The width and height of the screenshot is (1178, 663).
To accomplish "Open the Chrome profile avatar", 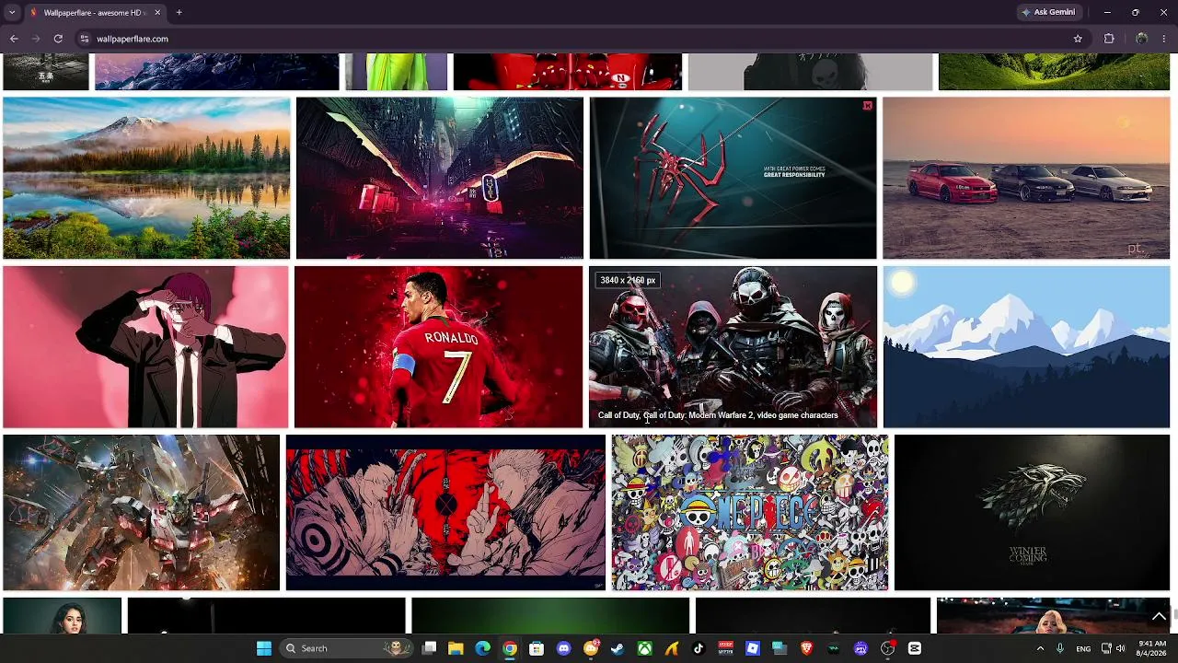I will (1141, 39).
